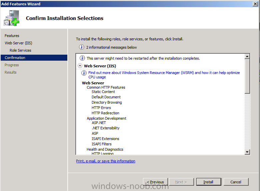
Task: Click the Install button
Action: tap(209, 182)
